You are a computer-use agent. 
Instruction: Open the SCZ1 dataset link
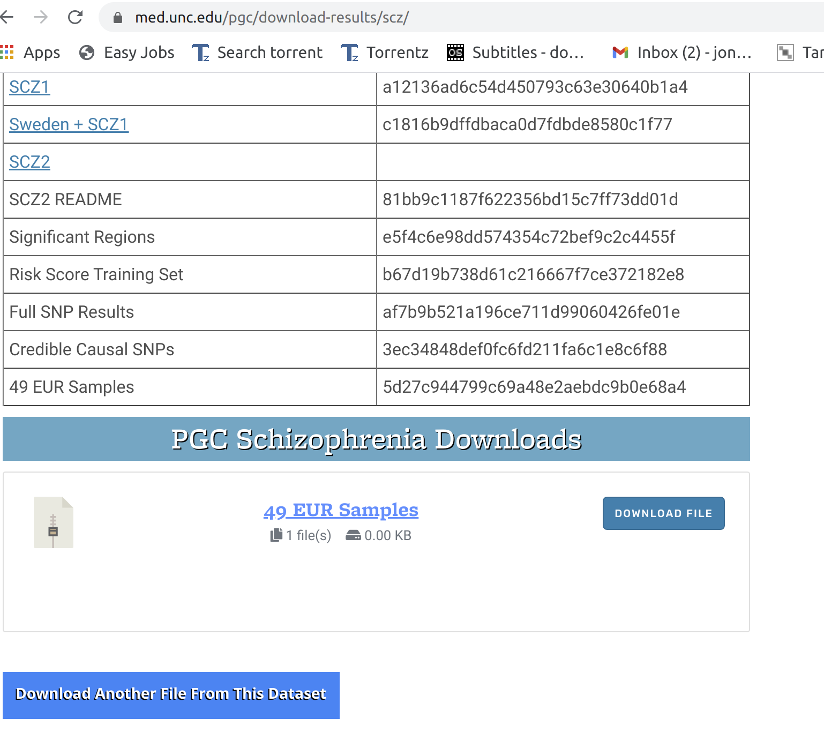pos(29,87)
